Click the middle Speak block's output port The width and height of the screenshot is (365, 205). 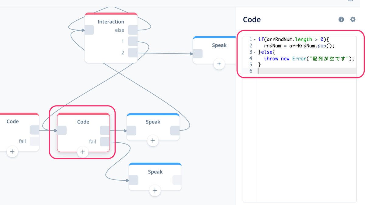tap(175, 130)
